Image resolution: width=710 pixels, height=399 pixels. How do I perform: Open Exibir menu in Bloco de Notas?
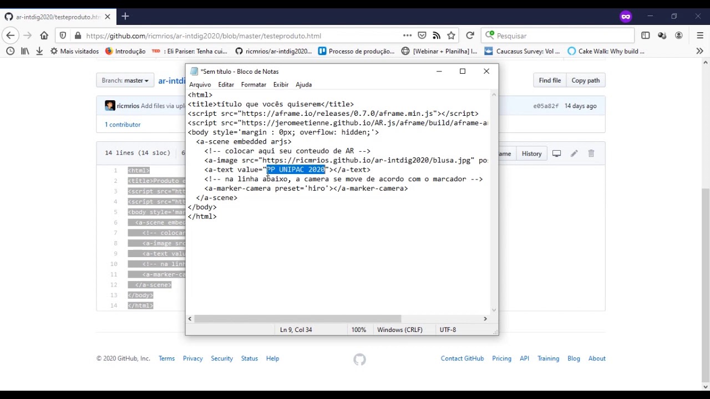click(x=281, y=85)
